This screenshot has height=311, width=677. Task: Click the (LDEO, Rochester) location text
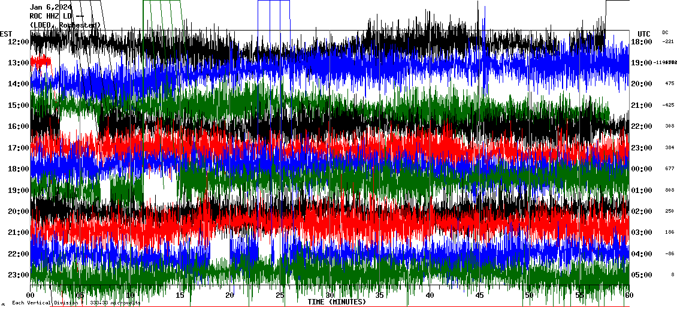tap(65, 25)
